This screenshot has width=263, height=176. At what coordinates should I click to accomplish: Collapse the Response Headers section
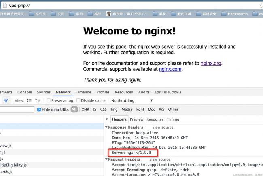coord(106,127)
